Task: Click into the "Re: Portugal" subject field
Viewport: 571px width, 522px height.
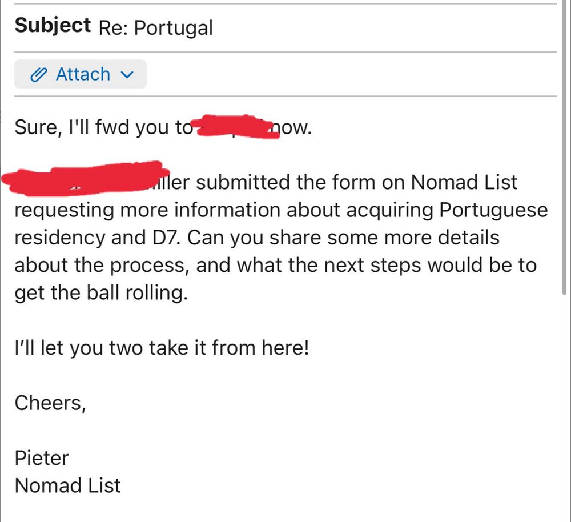Action: pyautogui.click(x=155, y=27)
